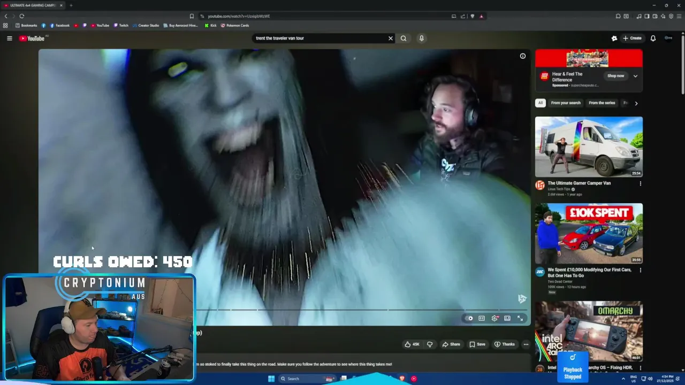Open browser extensions puzzle icon

tap(618, 16)
